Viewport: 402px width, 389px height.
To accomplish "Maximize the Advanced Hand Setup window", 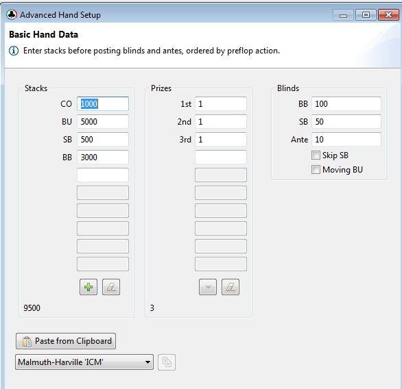I will (x=366, y=15).
